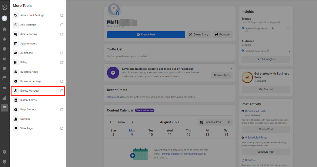This screenshot has width=317, height=167.
Task: Click Today in Content Calendar
Action: click(121, 122)
